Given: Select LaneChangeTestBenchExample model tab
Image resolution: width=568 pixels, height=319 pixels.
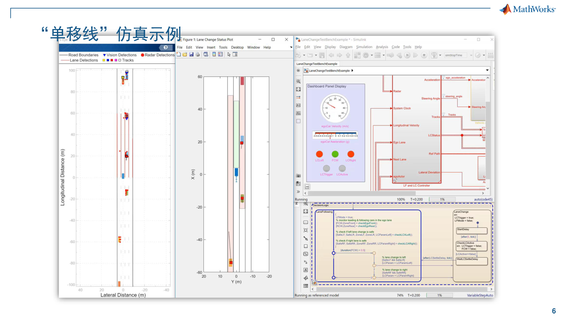Looking at the screenshot, I should tap(317, 64).
